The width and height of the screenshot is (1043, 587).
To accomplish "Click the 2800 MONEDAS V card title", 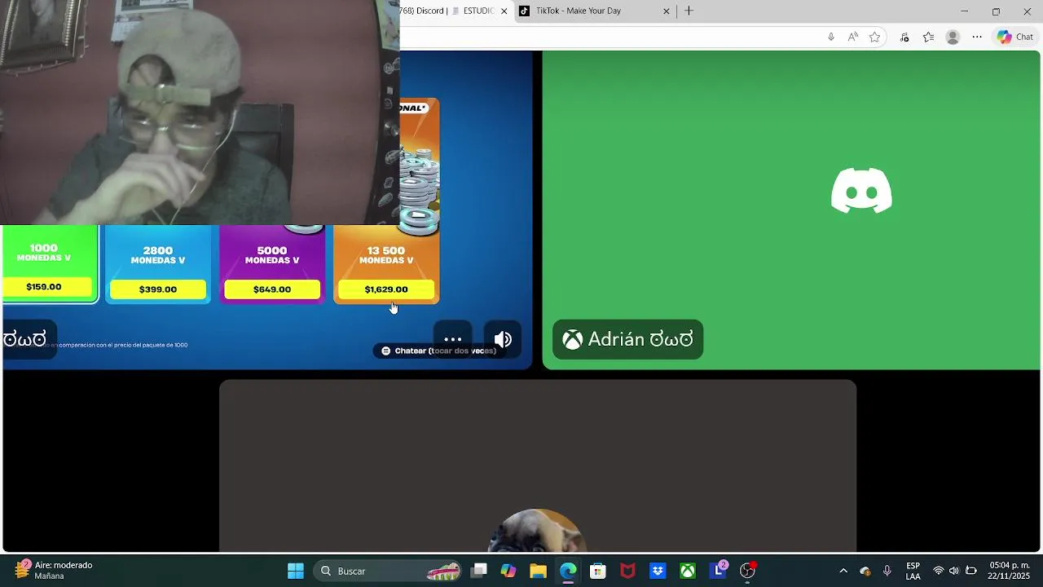I will (158, 255).
